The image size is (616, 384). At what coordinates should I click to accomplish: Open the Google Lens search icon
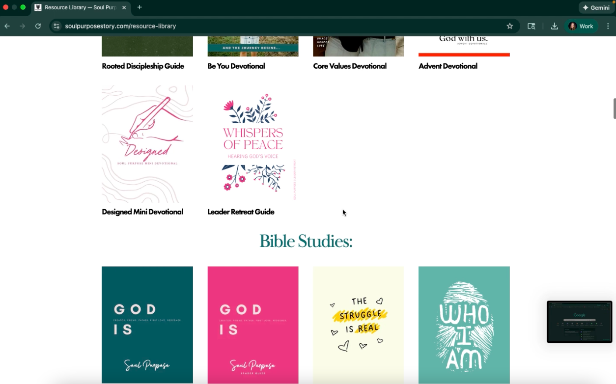(532, 26)
